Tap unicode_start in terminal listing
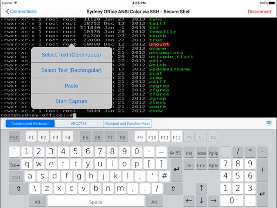This screenshot has height=208, width=277. click(x=171, y=57)
